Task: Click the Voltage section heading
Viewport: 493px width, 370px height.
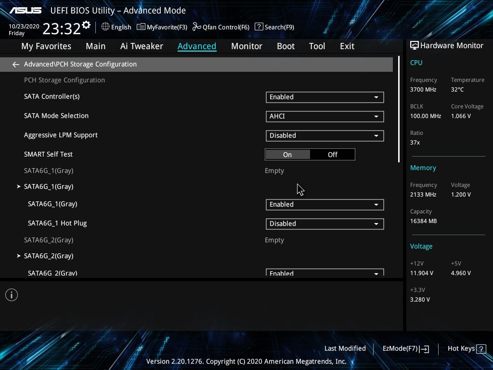Action: pyautogui.click(x=421, y=246)
